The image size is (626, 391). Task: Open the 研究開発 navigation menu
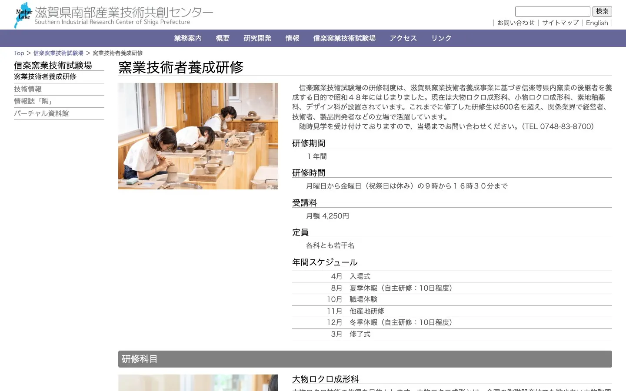pos(257,38)
